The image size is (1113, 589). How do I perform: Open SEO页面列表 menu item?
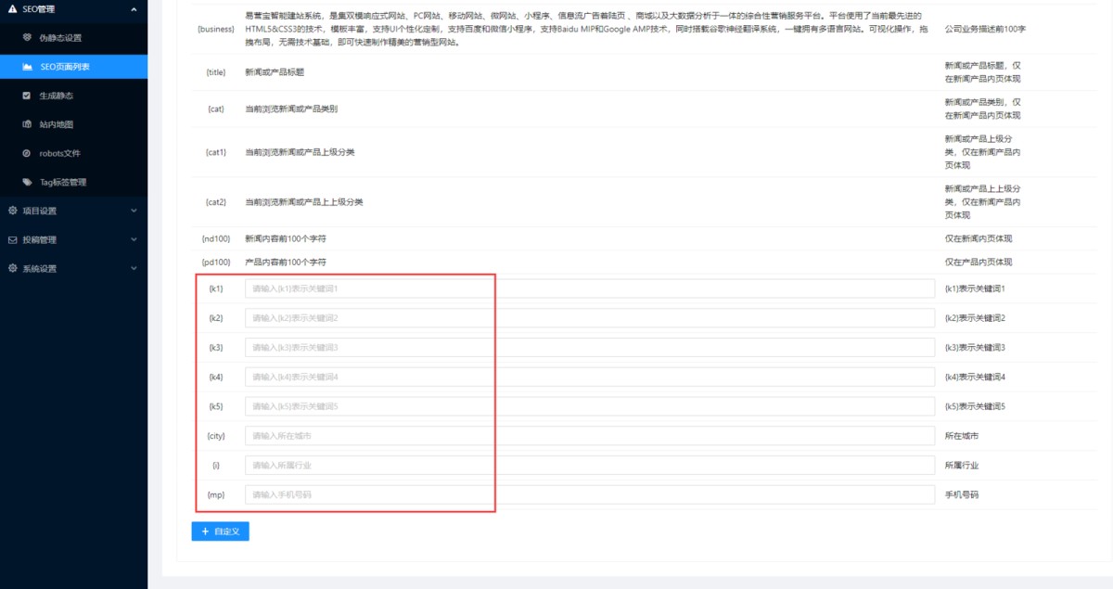click(73, 67)
